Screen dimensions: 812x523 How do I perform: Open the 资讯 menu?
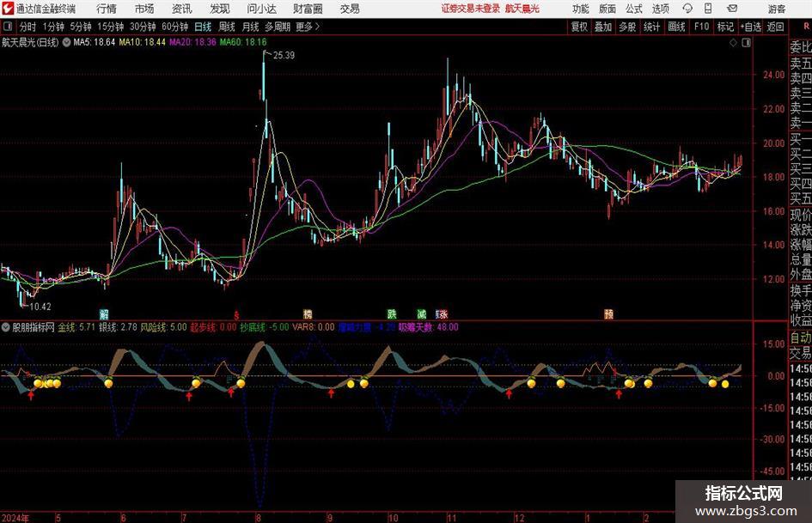click(182, 9)
